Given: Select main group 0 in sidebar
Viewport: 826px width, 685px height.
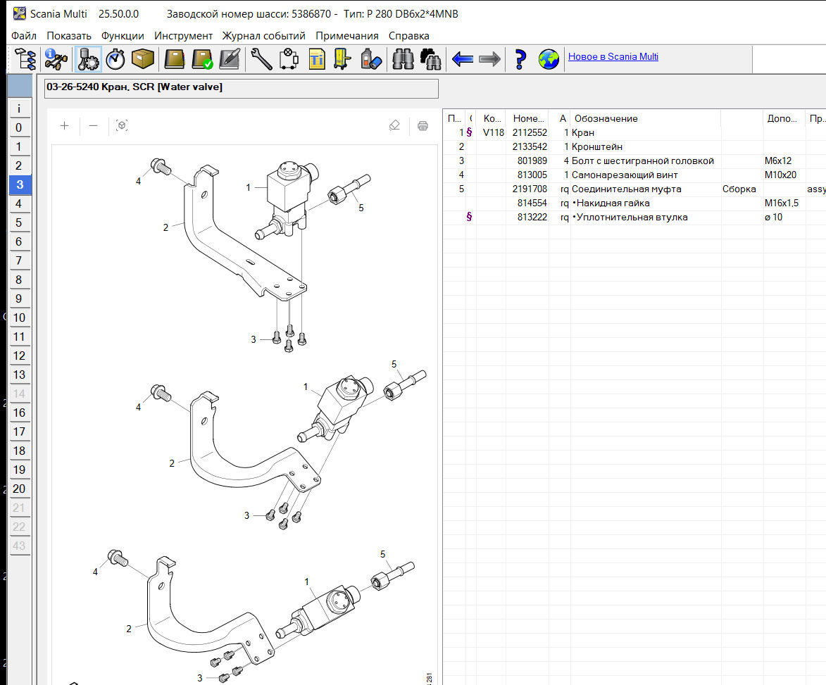Looking at the screenshot, I should [x=20, y=127].
